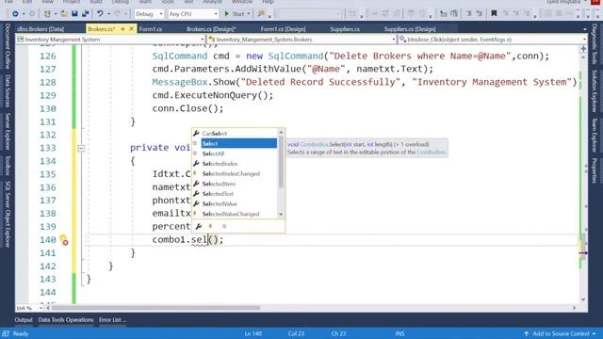Open the Undo history dropdown arrow

click(x=108, y=14)
